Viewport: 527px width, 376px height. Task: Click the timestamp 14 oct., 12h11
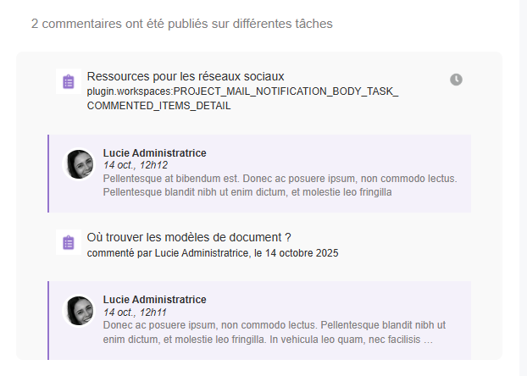point(136,312)
